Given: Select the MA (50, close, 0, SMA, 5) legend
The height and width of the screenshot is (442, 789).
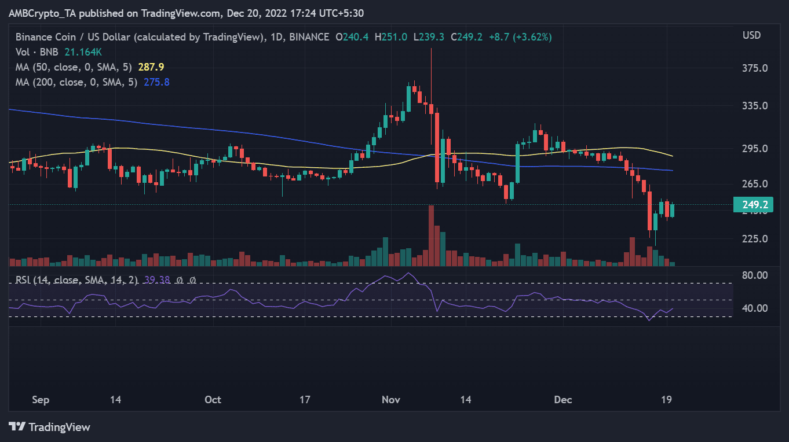Looking at the screenshot, I should pos(74,67).
